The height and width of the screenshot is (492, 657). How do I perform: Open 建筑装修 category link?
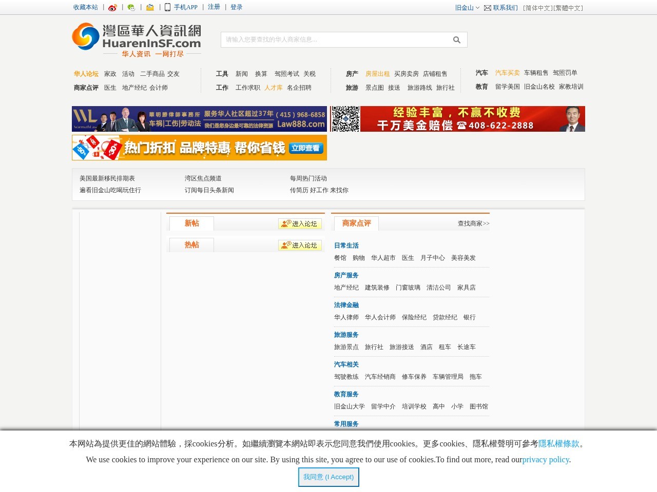377,288
